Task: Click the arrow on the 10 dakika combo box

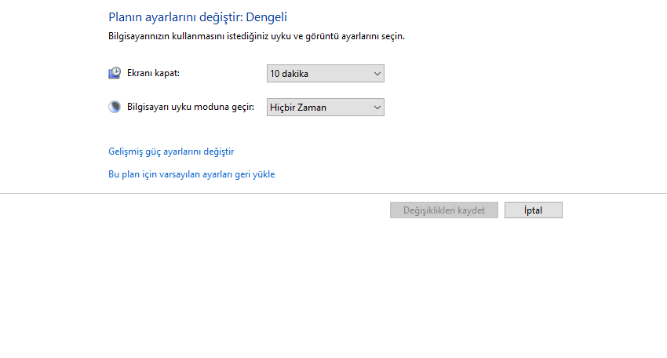Action: (377, 74)
